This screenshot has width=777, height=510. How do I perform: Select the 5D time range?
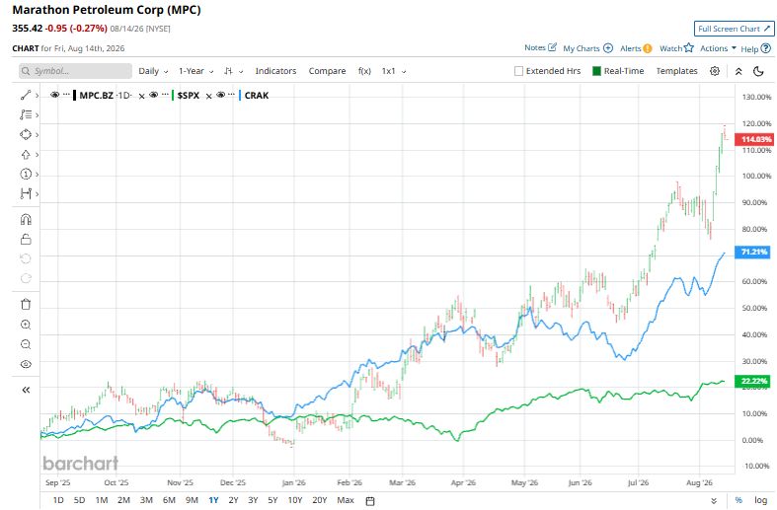79,500
